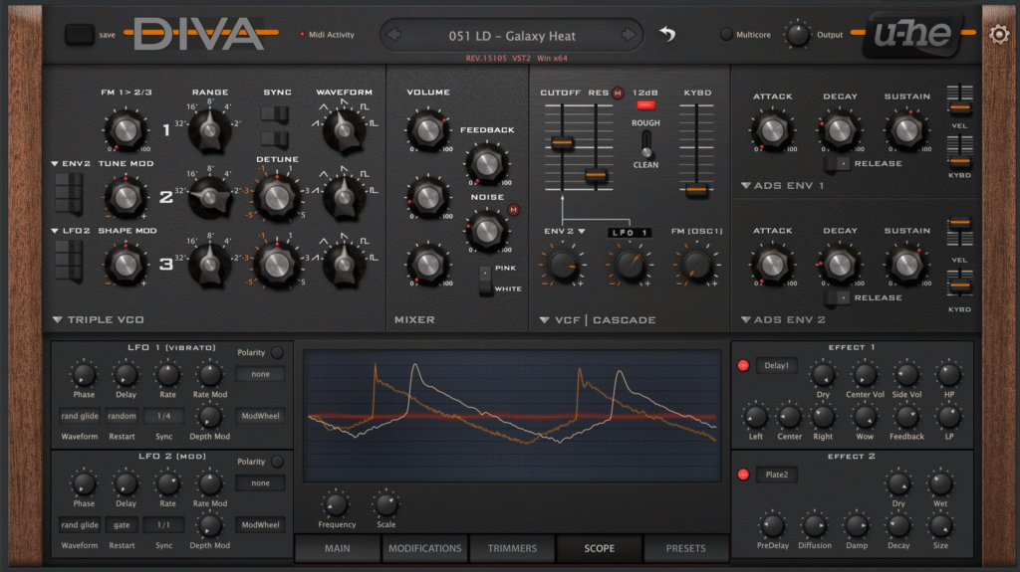The image size is (1020, 572).
Task: Open the TRIPLE VCO module dropdown
Action: click(57, 319)
